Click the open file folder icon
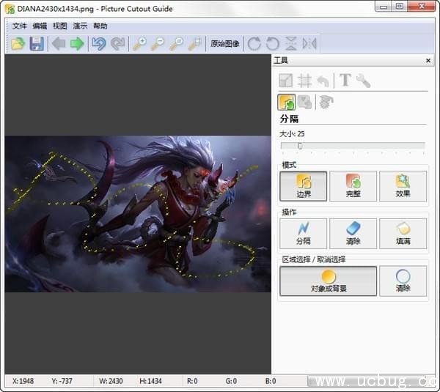The height and width of the screenshot is (392, 440). 18,44
